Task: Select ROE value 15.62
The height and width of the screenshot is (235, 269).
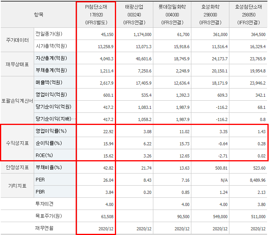Action: (108, 156)
